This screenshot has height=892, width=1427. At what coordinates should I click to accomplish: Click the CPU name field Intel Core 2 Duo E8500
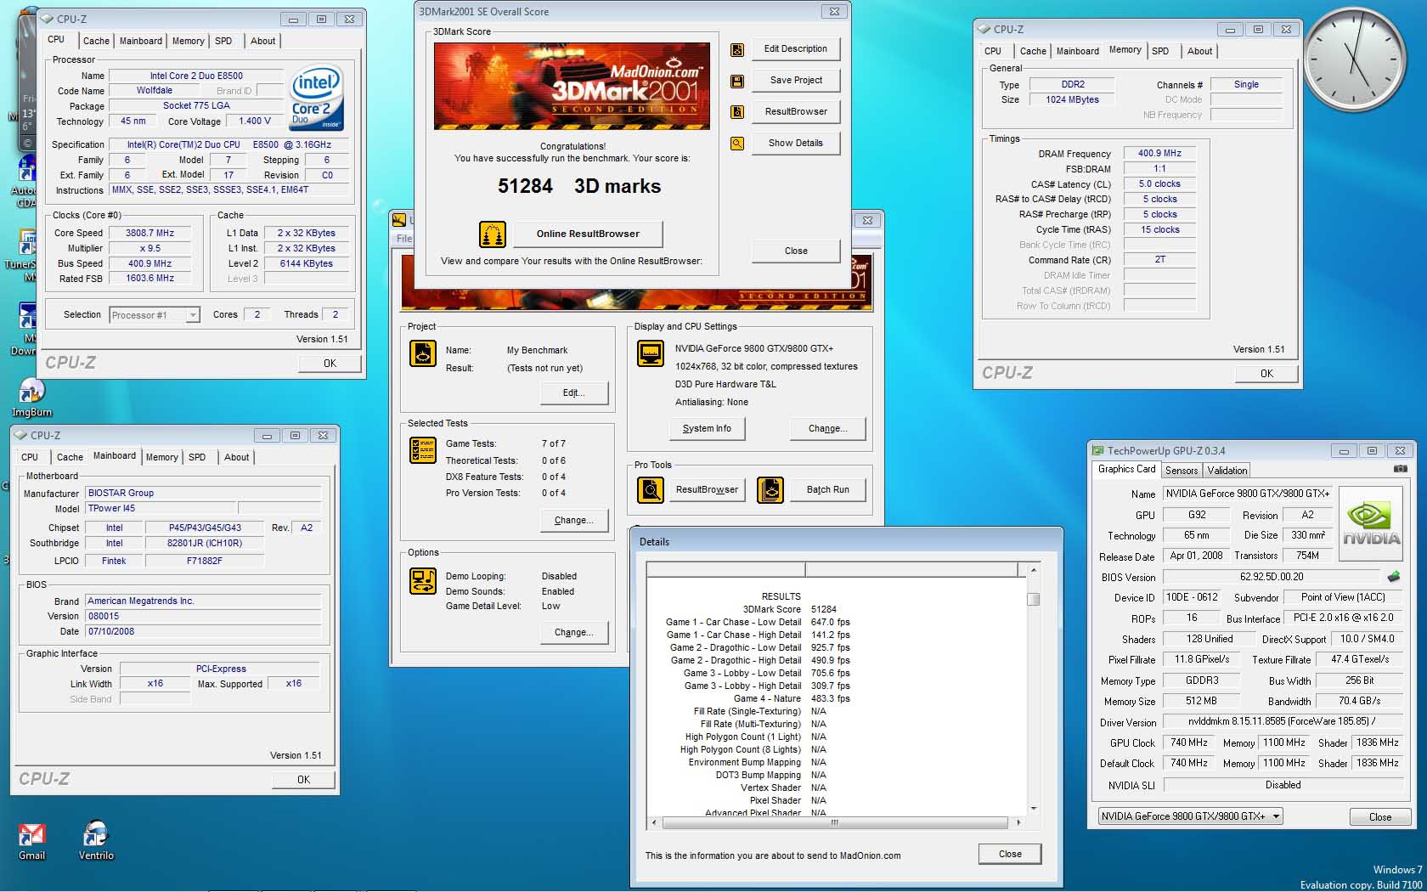pos(196,76)
